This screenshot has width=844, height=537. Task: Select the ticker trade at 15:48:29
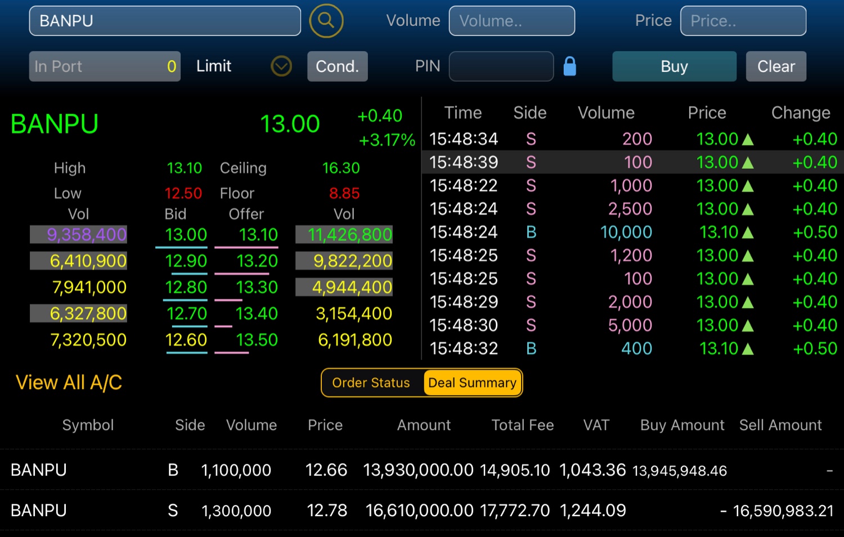tap(633, 302)
